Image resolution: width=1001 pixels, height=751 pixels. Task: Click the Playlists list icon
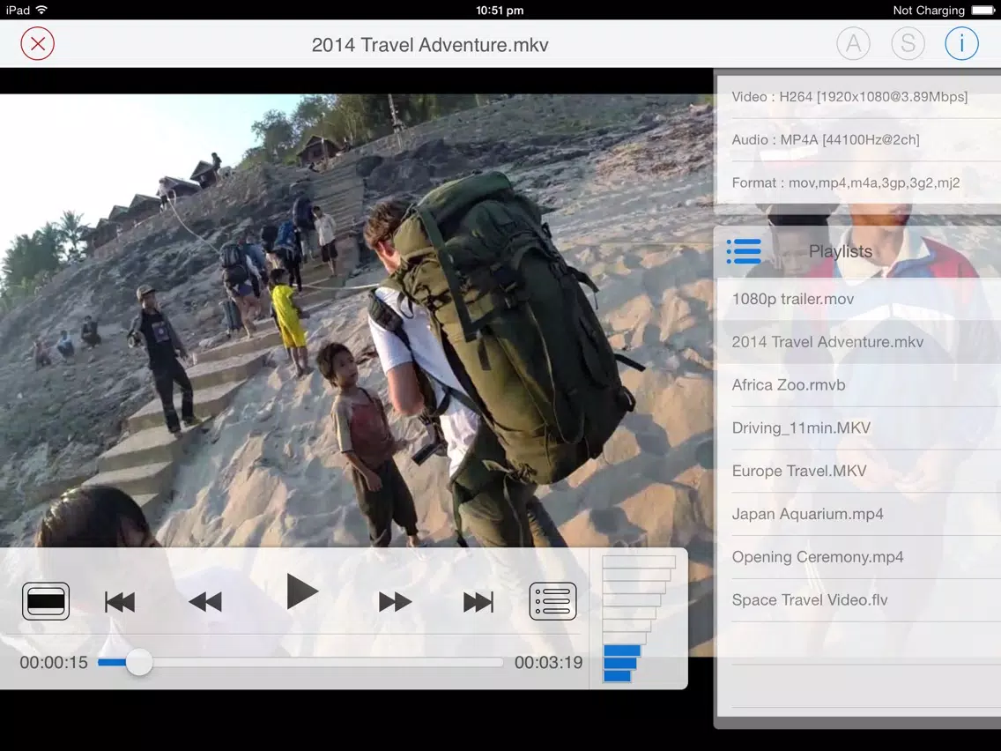click(744, 251)
